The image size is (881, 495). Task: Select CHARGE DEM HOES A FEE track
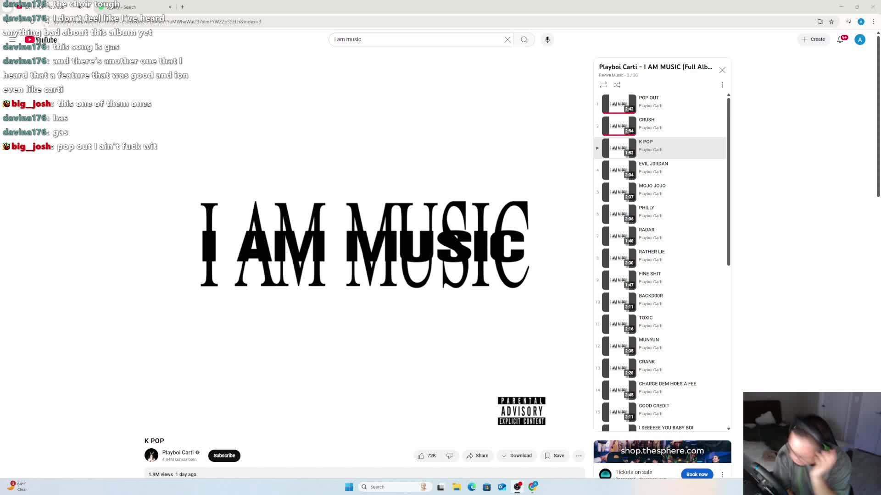click(660, 390)
